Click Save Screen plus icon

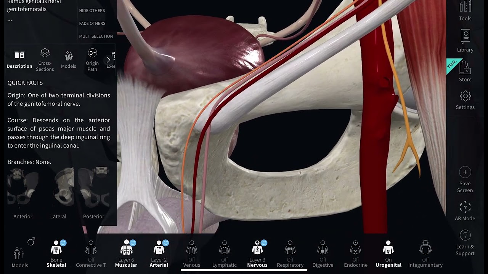(x=465, y=172)
